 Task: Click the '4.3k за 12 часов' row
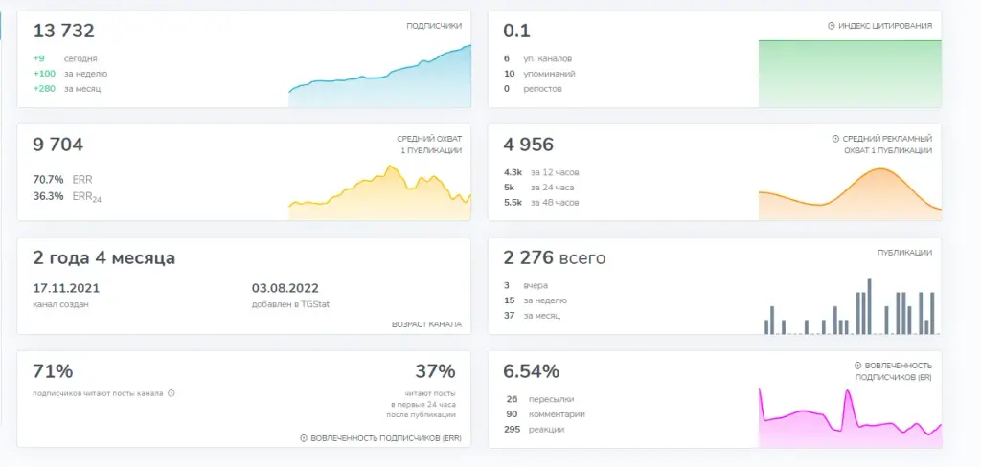tap(541, 172)
